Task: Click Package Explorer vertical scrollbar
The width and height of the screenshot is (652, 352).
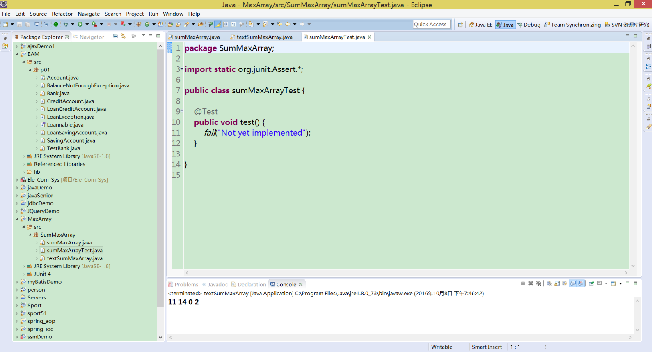Action: [160, 177]
